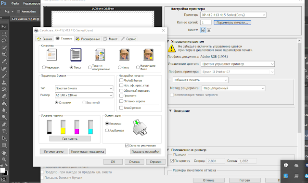Choose portrait layout icon in printer setup

tap(203, 30)
